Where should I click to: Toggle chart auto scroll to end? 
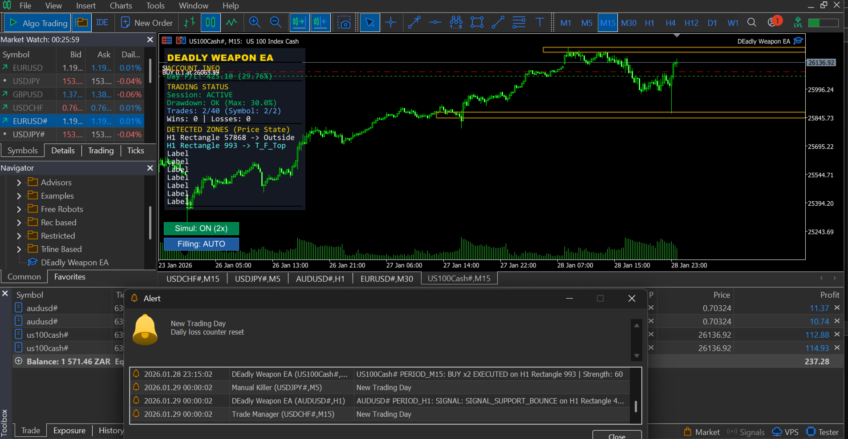pyautogui.click(x=299, y=23)
